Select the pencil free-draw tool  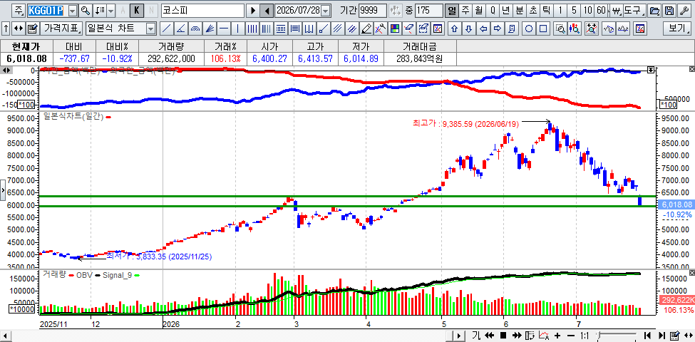(x=366, y=29)
